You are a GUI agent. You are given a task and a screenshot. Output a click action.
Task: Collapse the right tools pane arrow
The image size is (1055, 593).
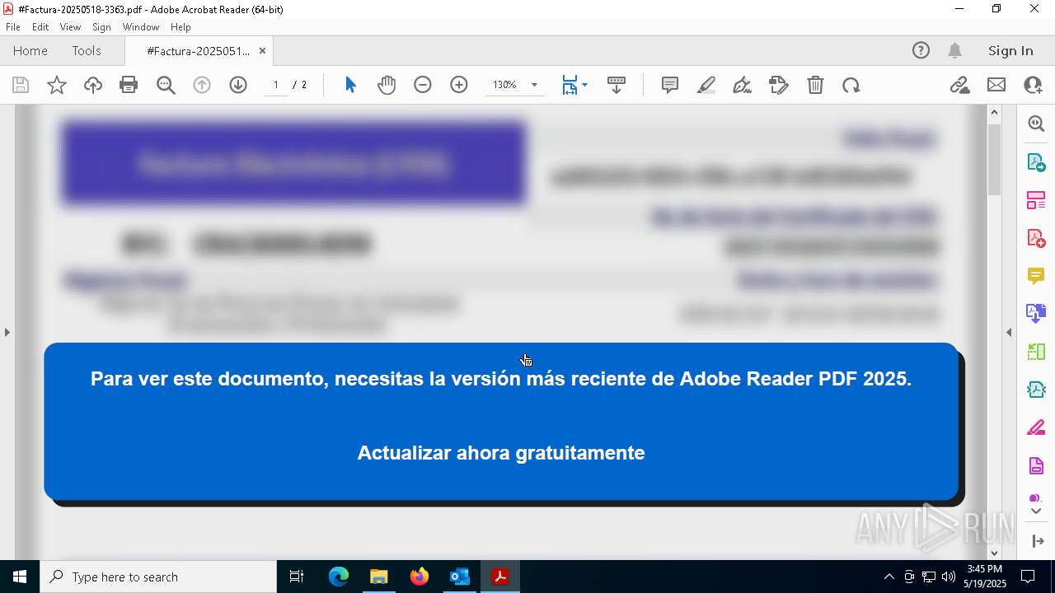click(1009, 332)
